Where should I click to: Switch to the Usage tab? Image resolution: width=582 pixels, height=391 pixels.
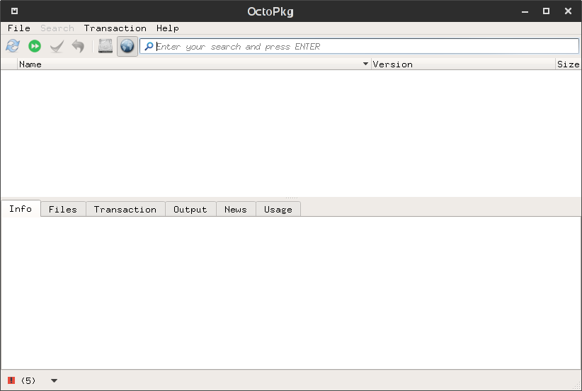(278, 210)
